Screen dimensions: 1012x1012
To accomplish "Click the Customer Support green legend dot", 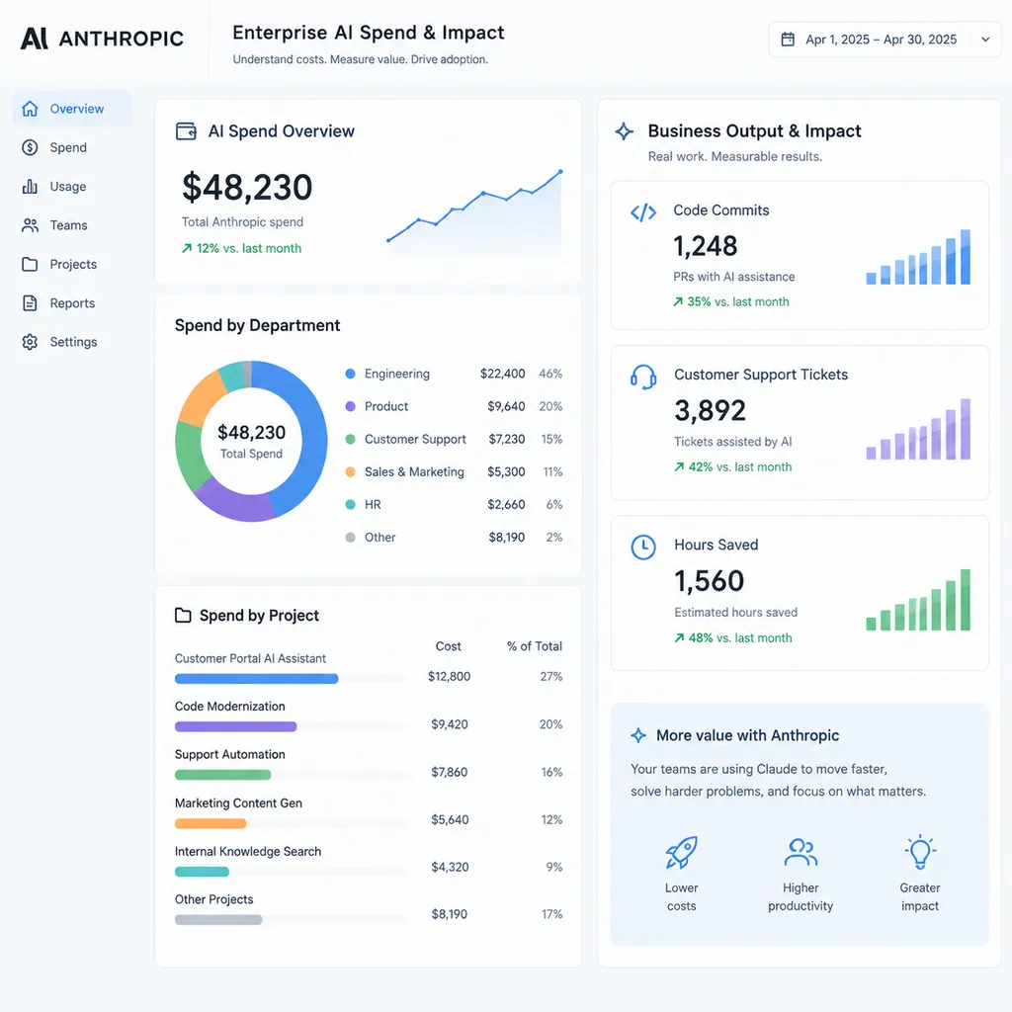I will pos(351,439).
